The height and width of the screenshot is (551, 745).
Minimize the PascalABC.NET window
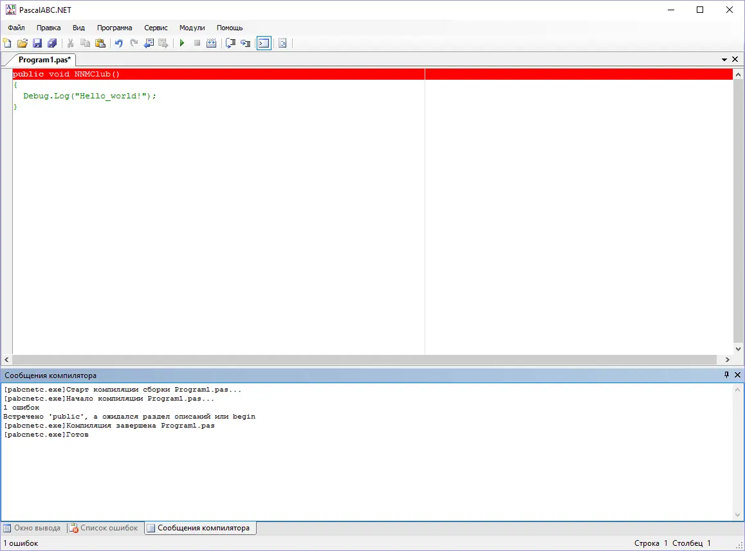click(671, 10)
